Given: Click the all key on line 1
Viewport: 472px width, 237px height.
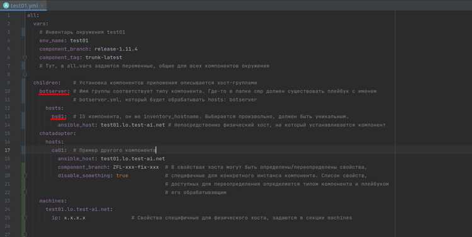Looking at the screenshot, I should tap(33, 15).
